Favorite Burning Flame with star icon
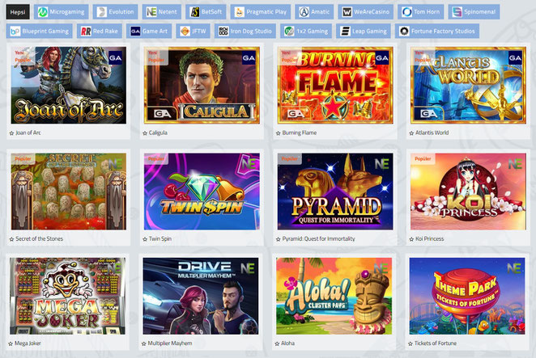 279,133
